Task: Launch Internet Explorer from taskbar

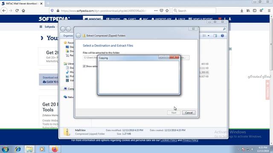Action: (x=17, y=149)
